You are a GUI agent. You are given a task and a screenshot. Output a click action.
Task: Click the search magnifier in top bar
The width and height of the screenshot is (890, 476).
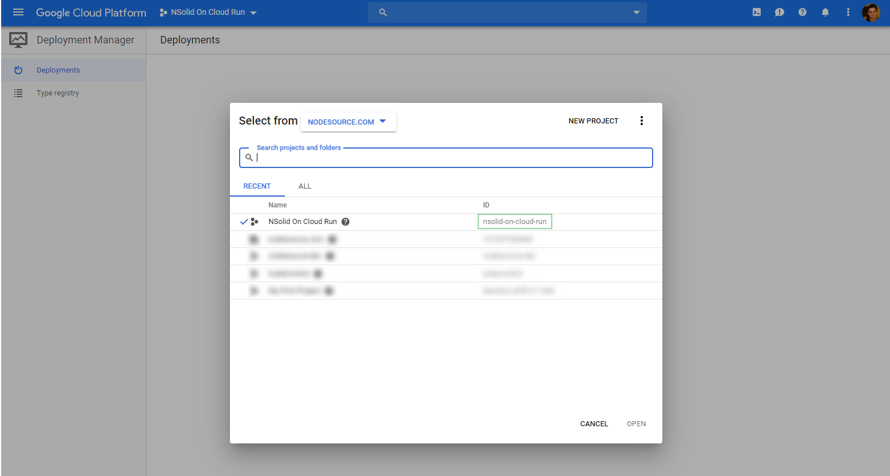click(383, 13)
